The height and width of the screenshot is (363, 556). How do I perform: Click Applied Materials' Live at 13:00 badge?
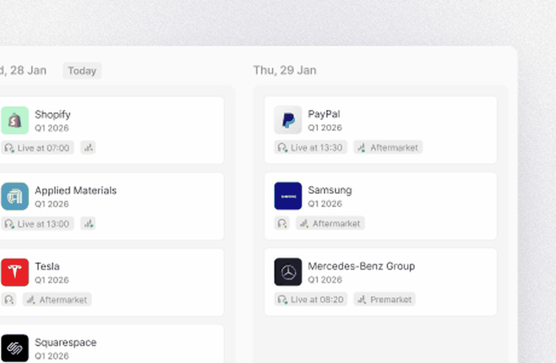coord(37,223)
